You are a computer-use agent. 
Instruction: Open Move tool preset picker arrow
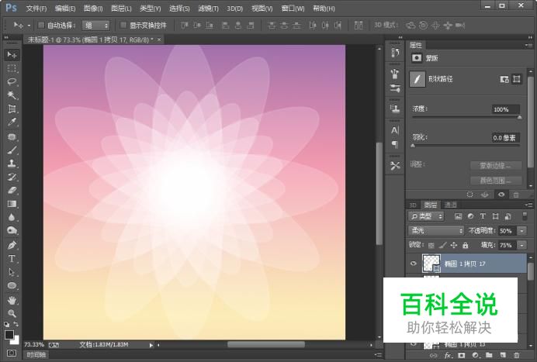point(29,26)
